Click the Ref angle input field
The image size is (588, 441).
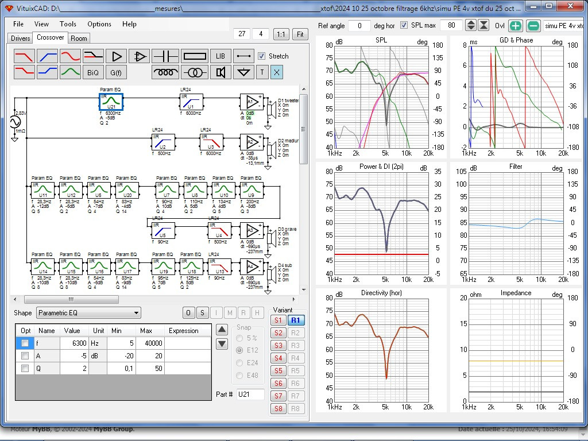tap(359, 26)
